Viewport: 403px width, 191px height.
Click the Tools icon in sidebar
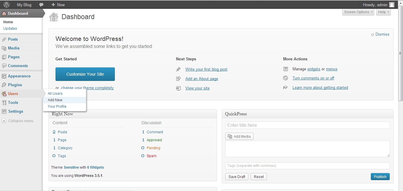[x=4, y=103]
